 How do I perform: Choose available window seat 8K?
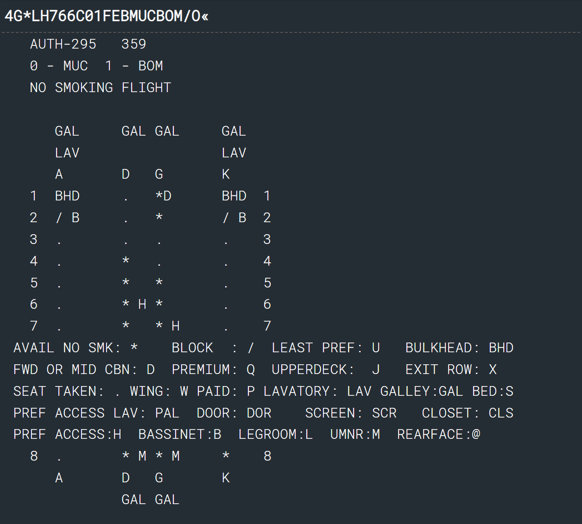coord(226,456)
